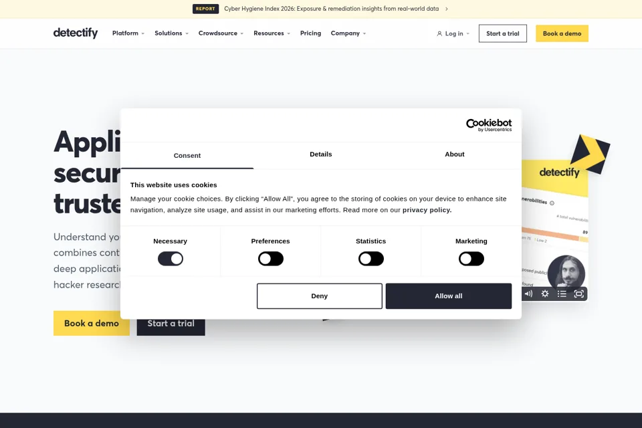Click the Log in user icon
The height and width of the screenshot is (428, 642).
tap(439, 33)
